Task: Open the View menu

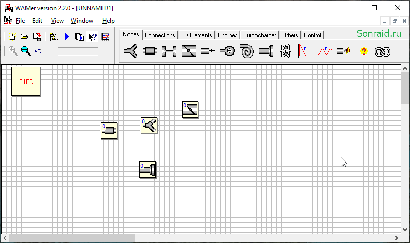Action: (57, 21)
